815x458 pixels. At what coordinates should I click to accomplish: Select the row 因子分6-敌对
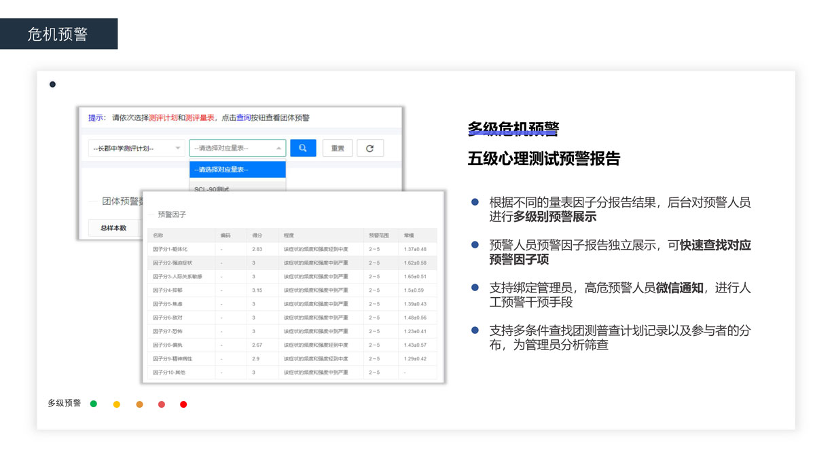tap(292, 318)
